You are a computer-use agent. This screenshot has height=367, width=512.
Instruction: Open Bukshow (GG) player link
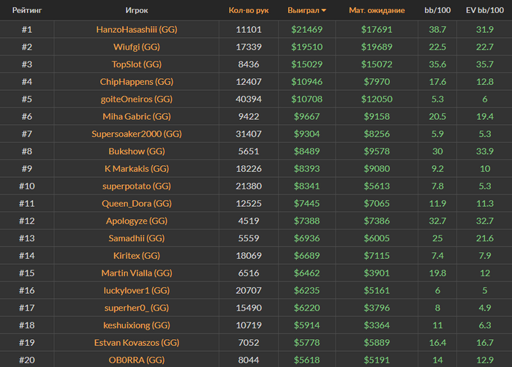pos(137,151)
